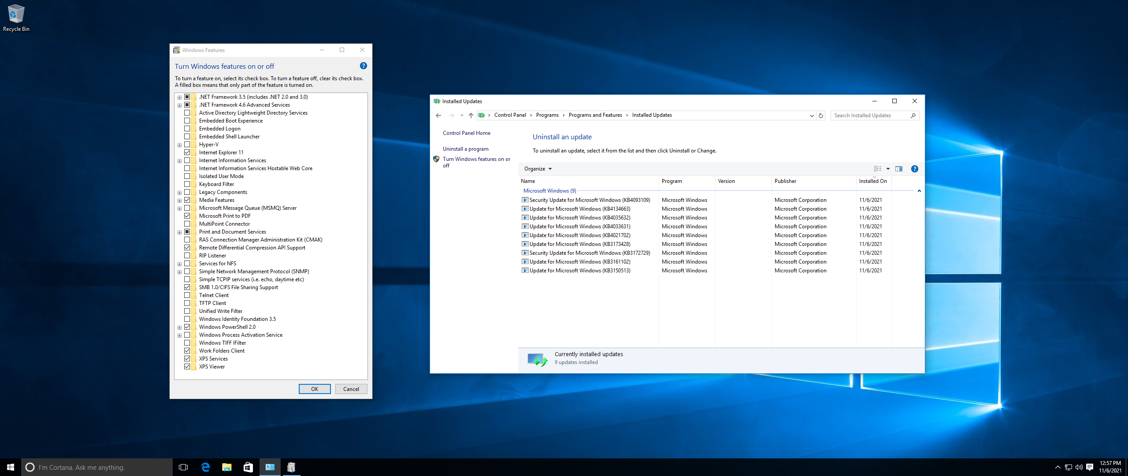
Task: Expand the Media Features node
Action: point(180,201)
